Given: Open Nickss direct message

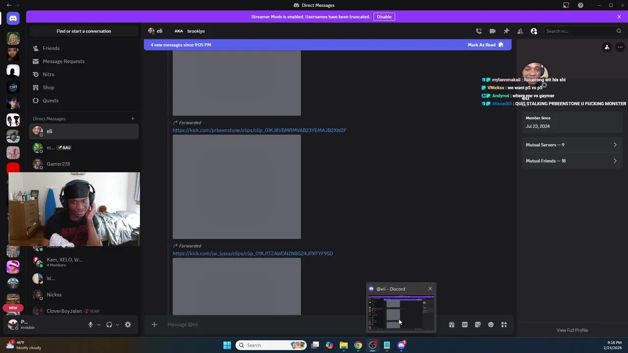Looking at the screenshot, I should (x=84, y=295).
